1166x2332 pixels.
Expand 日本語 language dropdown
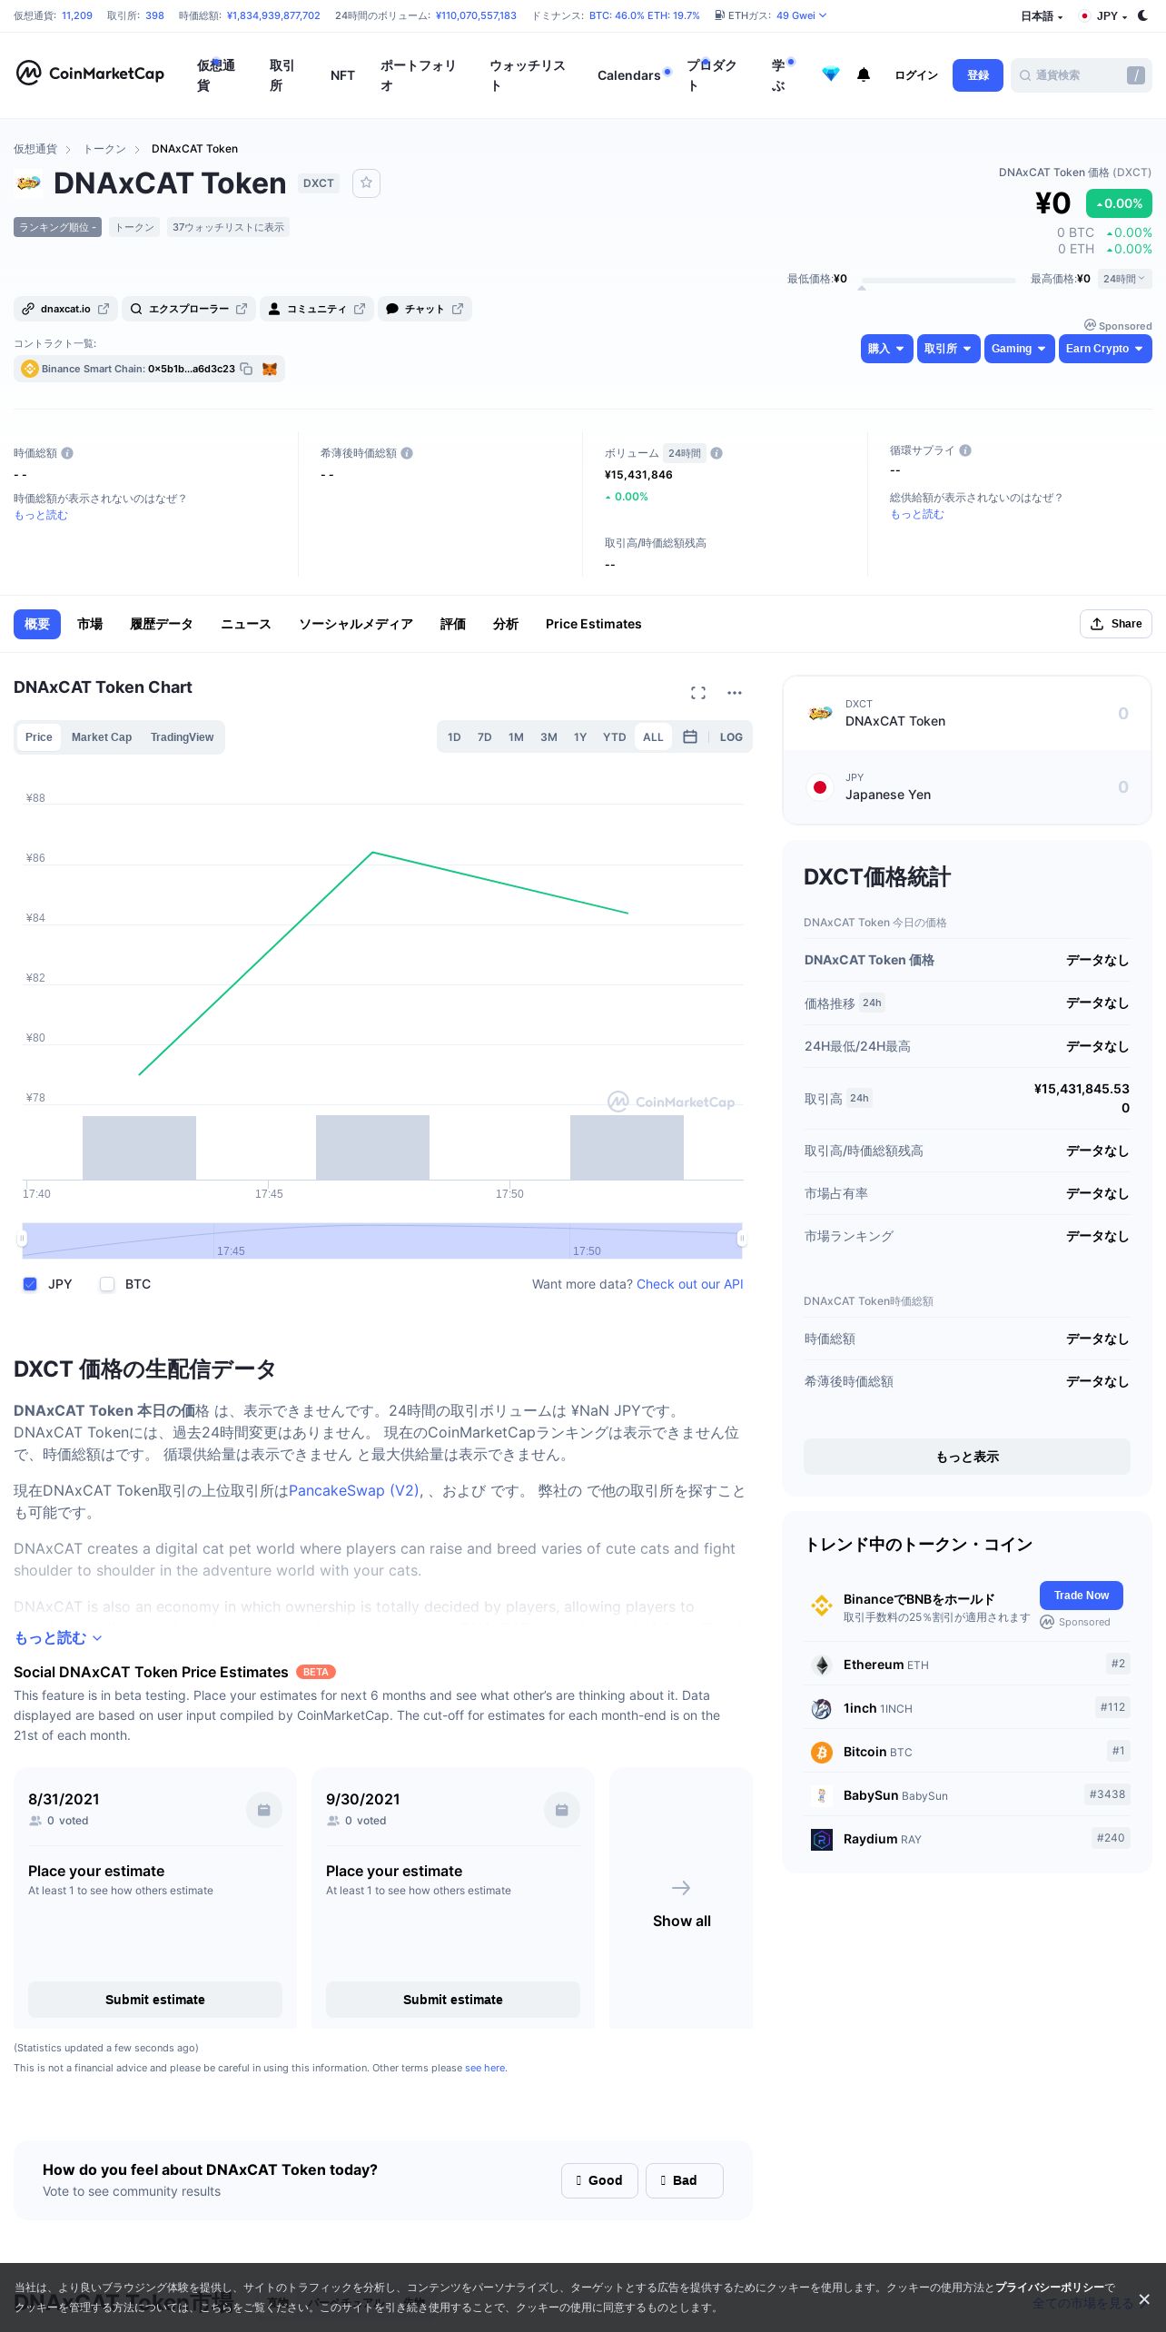point(1042,16)
